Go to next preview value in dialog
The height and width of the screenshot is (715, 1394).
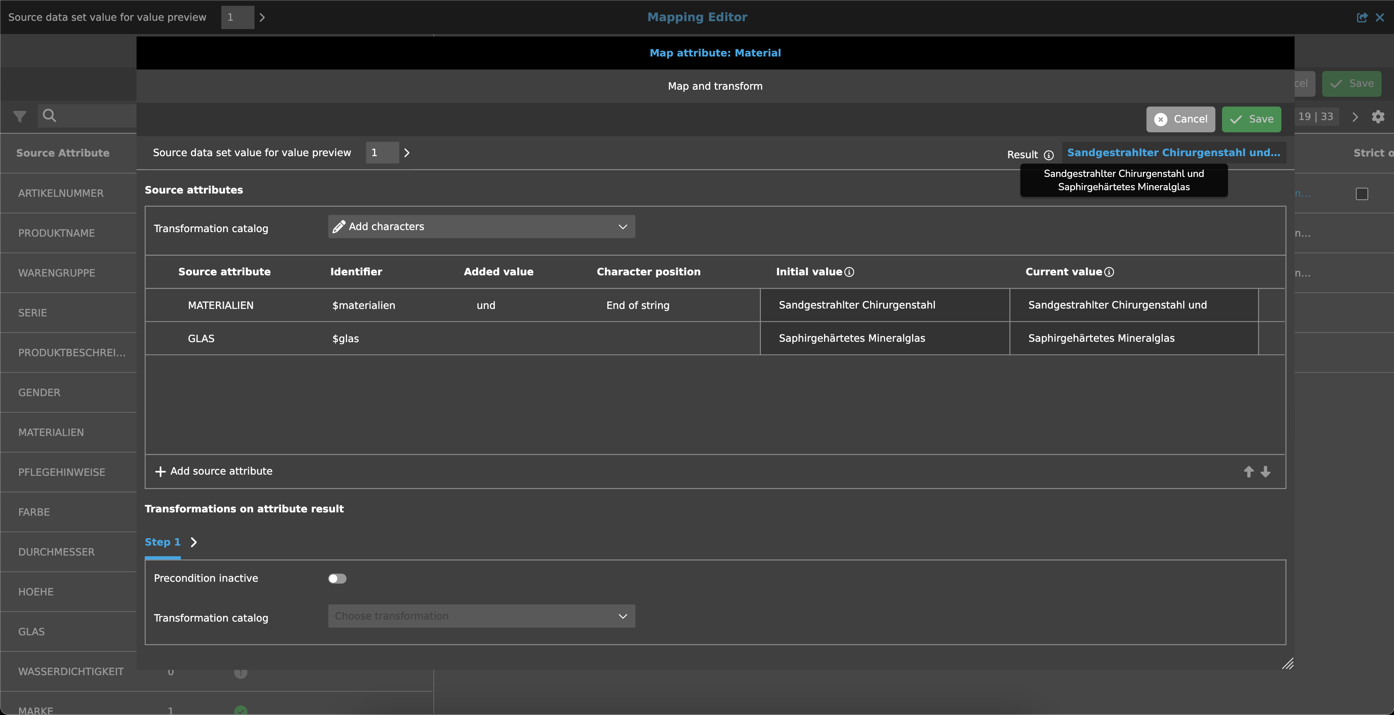[407, 153]
